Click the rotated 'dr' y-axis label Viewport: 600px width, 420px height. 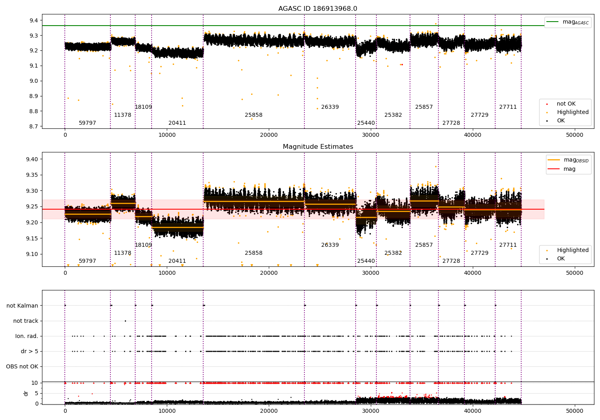click(26, 393)
